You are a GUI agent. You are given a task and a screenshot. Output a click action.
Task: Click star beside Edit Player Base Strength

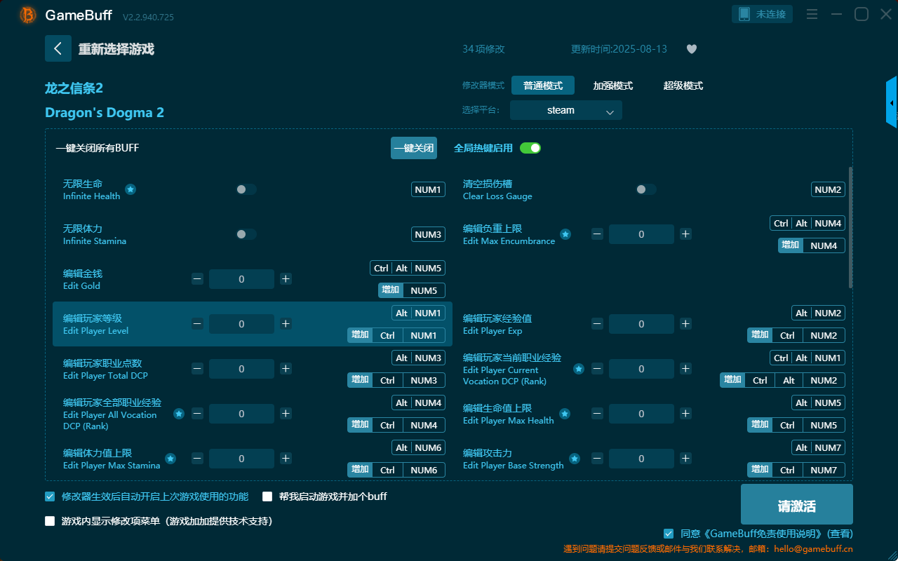575,459
